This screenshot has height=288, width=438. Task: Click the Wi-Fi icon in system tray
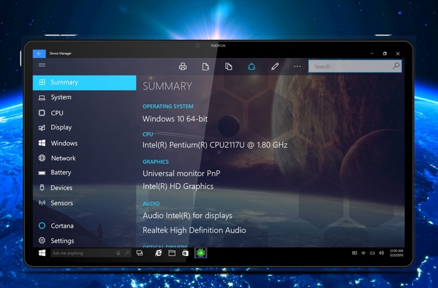click(x=364, y=253)
